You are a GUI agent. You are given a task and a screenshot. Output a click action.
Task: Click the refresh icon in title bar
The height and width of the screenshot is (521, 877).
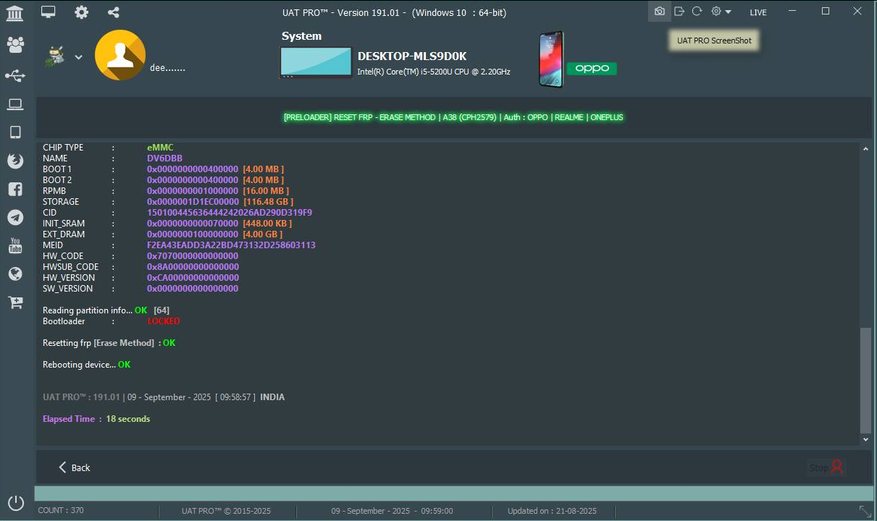697,12
